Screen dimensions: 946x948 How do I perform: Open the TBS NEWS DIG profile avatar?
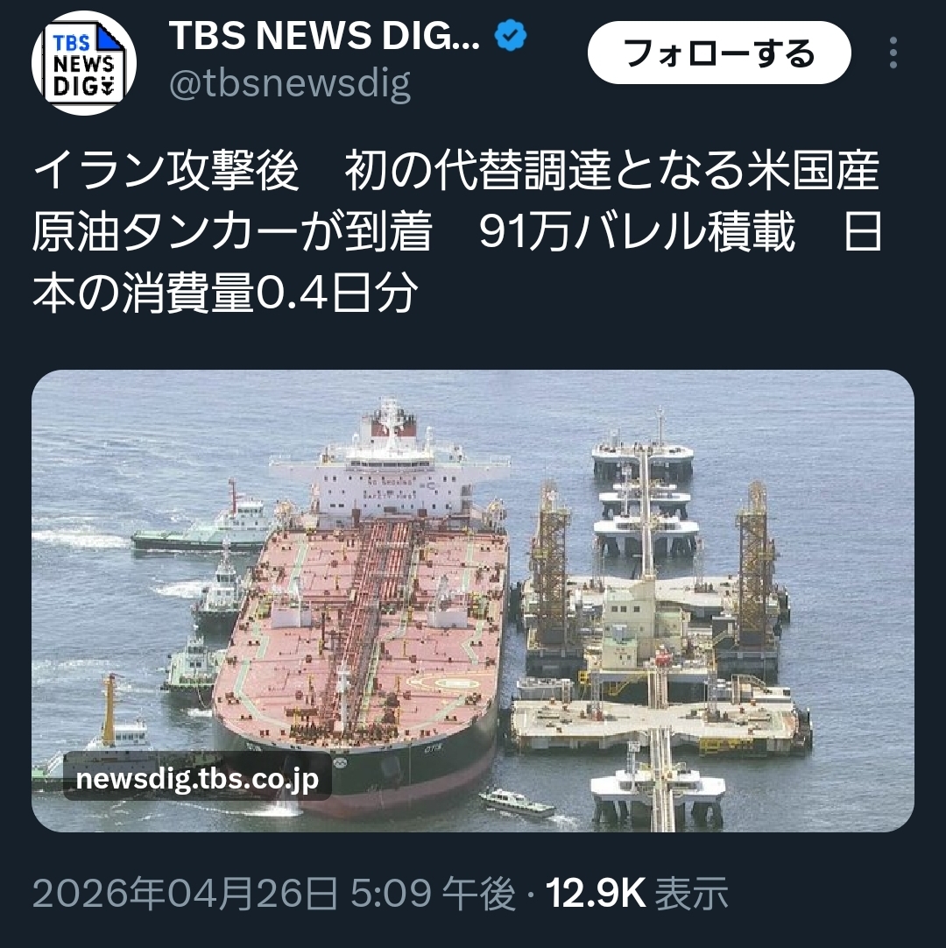pos(84,63)
